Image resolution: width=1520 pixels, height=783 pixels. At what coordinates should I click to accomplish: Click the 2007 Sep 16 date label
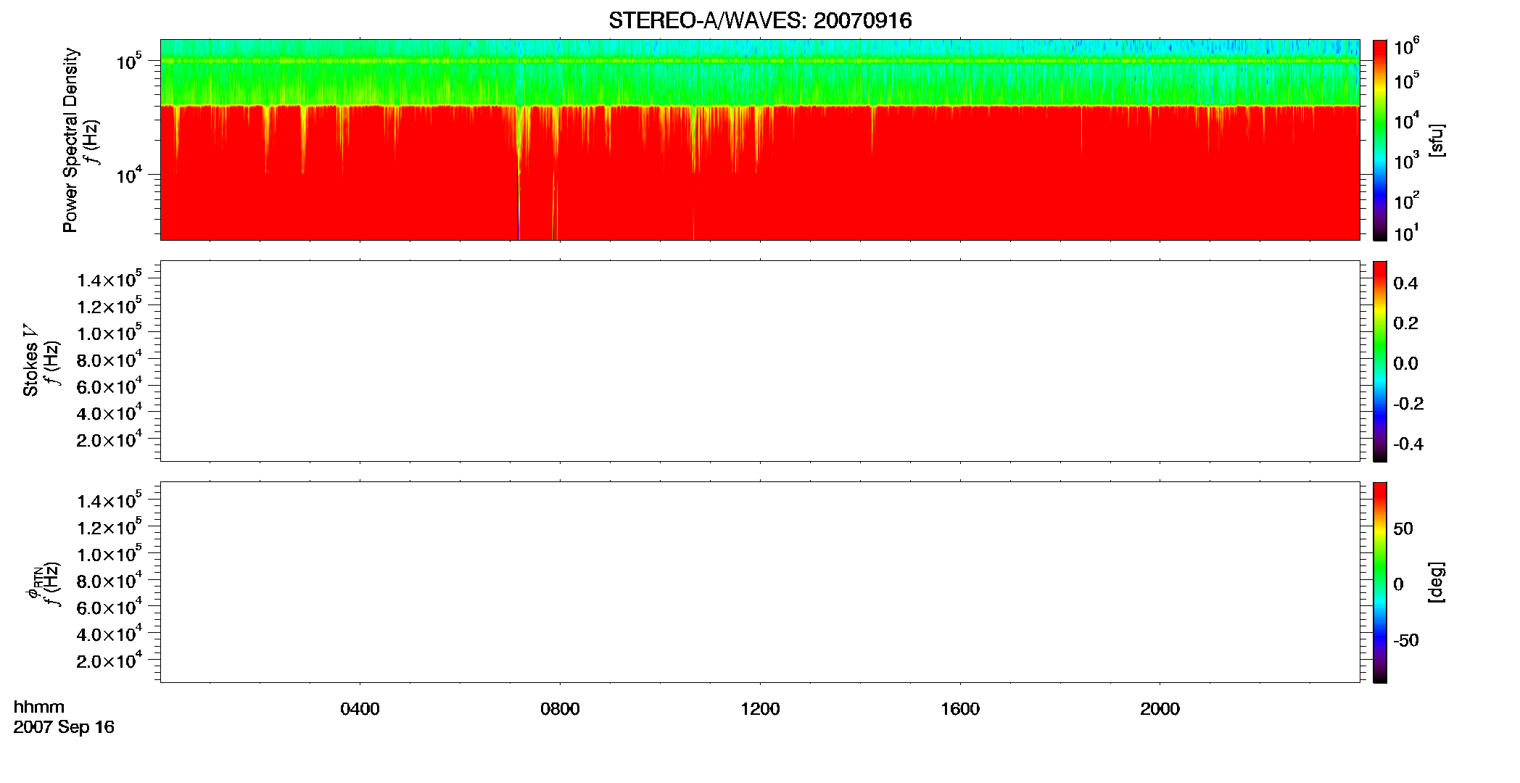pyautogui.click(x=64, y=727)
